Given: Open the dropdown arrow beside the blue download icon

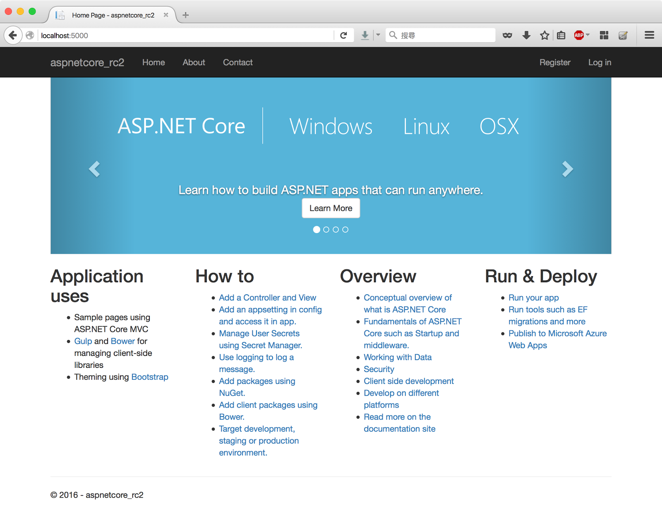Looking at the screenshot, I should click(x=378, y=35).
